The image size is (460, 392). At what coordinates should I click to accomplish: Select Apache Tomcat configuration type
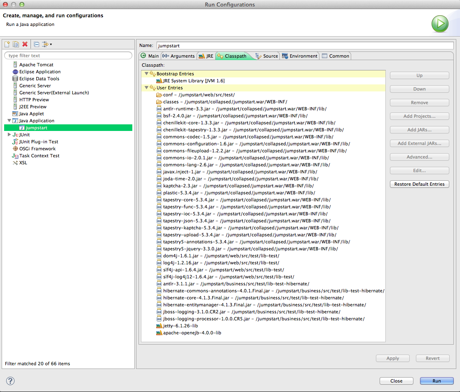tap(36, 65)
